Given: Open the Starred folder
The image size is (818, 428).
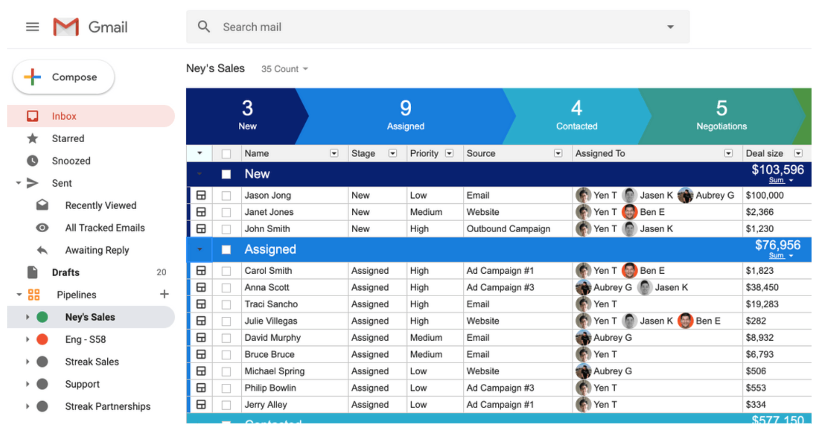Looking at the screenshot, I should (68, 138).
